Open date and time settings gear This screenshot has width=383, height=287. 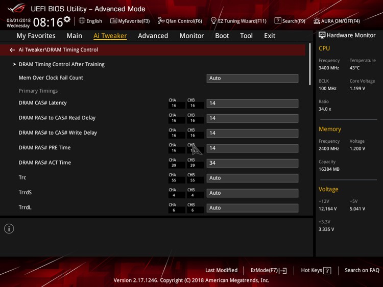click(x=67, y=19)
